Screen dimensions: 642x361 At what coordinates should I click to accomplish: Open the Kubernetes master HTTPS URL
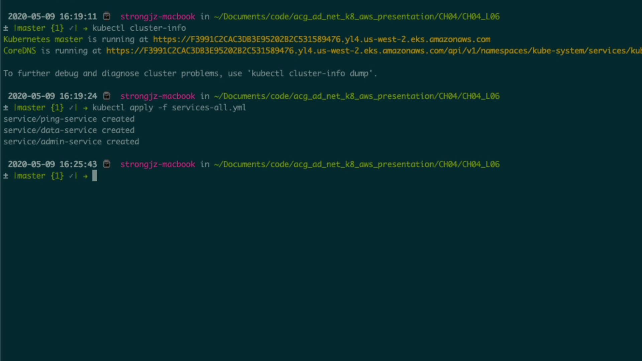[321, 39]
